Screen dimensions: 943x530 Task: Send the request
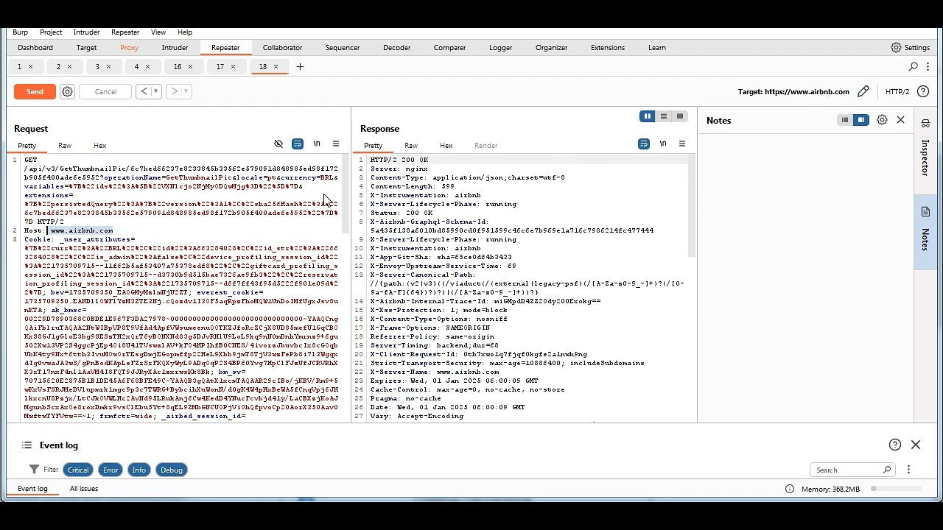[x=35, y=92]
